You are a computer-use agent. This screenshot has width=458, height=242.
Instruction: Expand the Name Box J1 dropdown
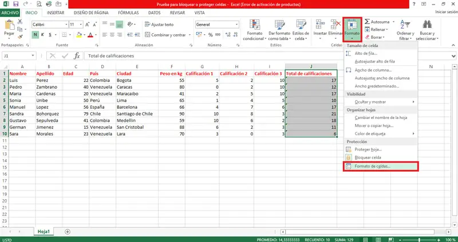point(33,55)
